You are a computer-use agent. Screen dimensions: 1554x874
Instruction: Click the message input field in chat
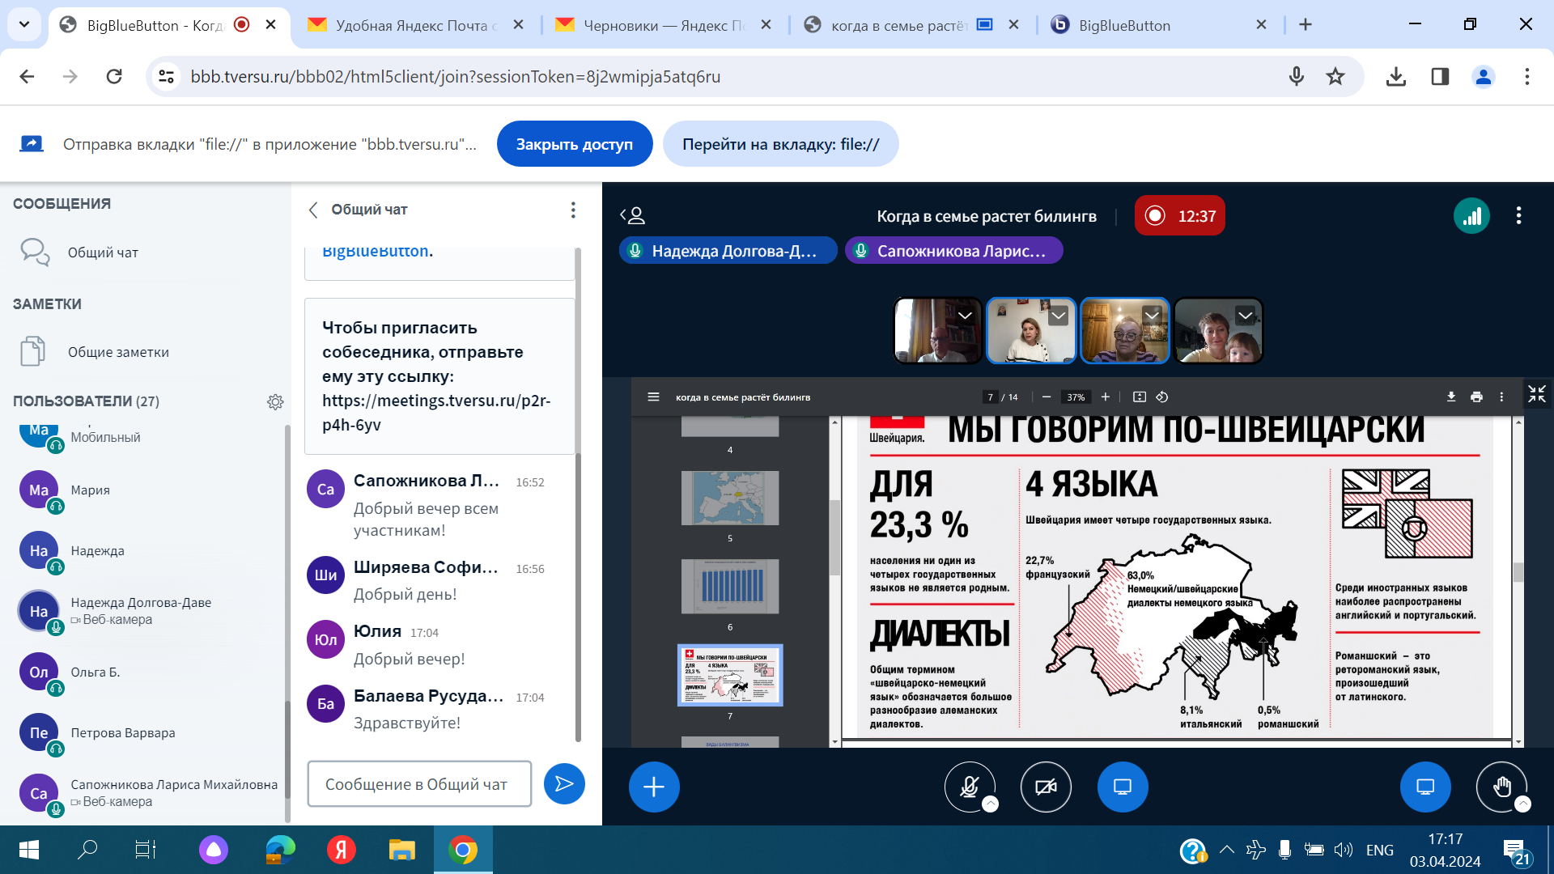(419, 783)
